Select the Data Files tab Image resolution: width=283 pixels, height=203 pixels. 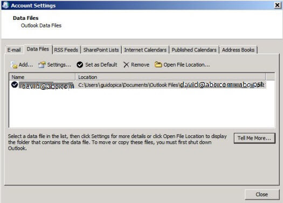(x=38, y=49)
